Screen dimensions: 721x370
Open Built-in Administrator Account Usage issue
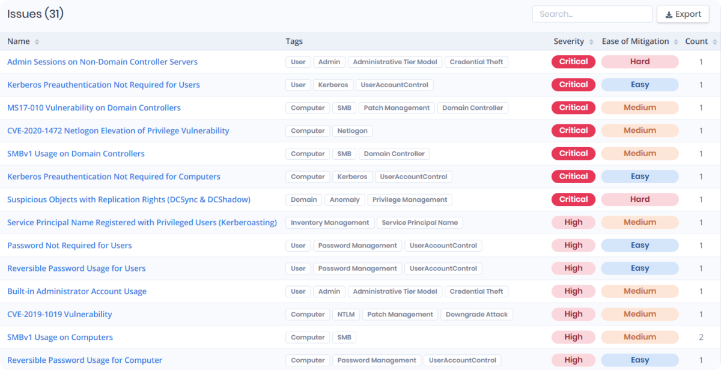tap(77, 291)
